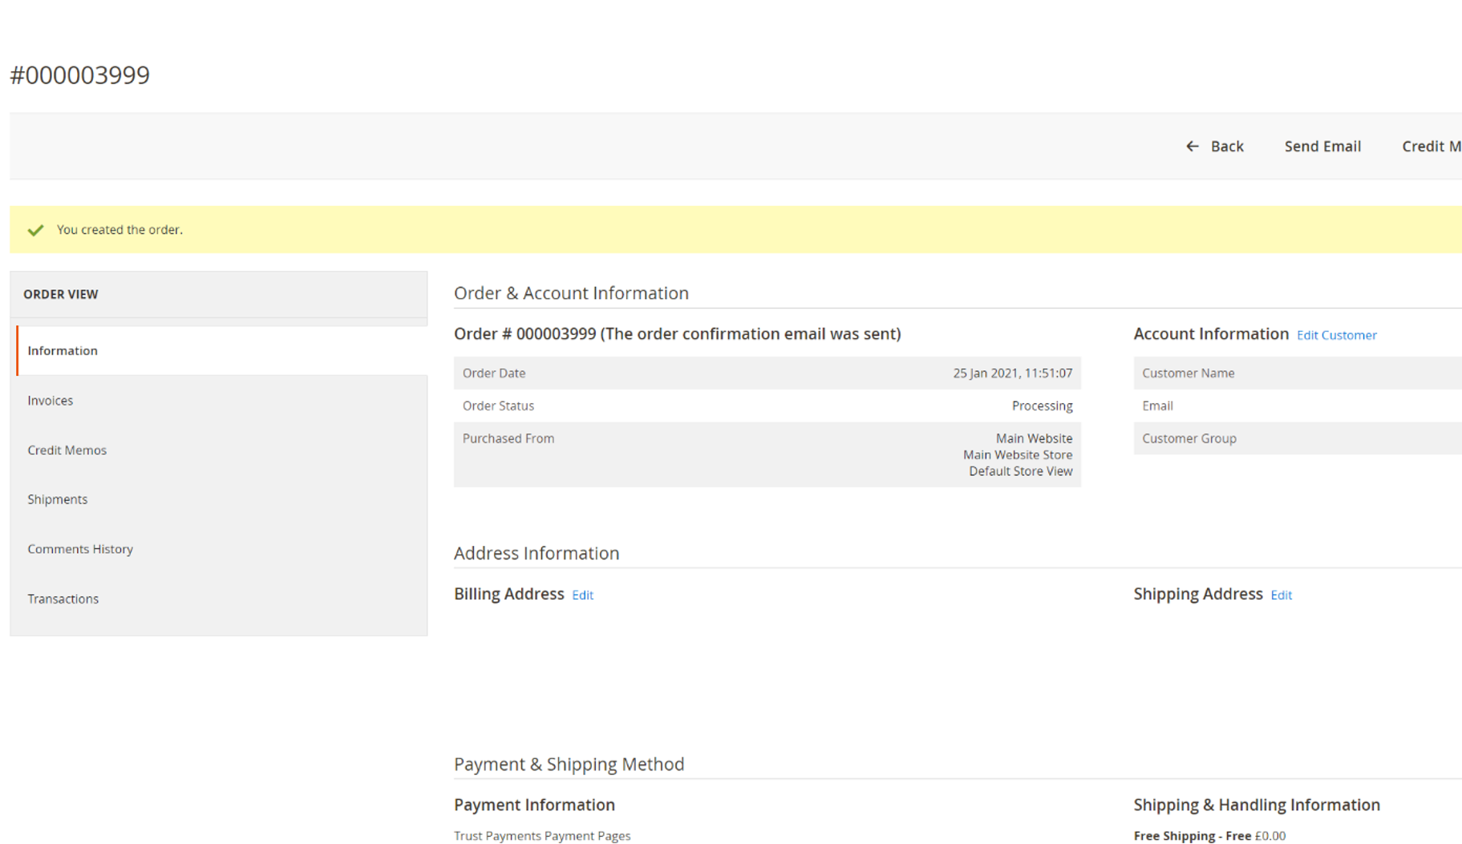Image resolution: width=1462 pixels, height=844 pixels.
Task: Click the Order Date value 25 Jan 2021
Action: coord(1012,373)
